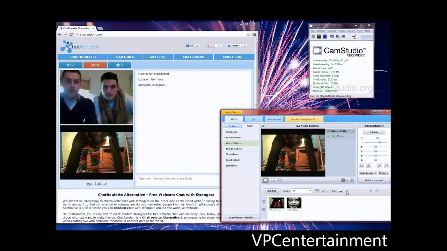
Task: Click the ChatRandom logo
Action: point(80,46)
